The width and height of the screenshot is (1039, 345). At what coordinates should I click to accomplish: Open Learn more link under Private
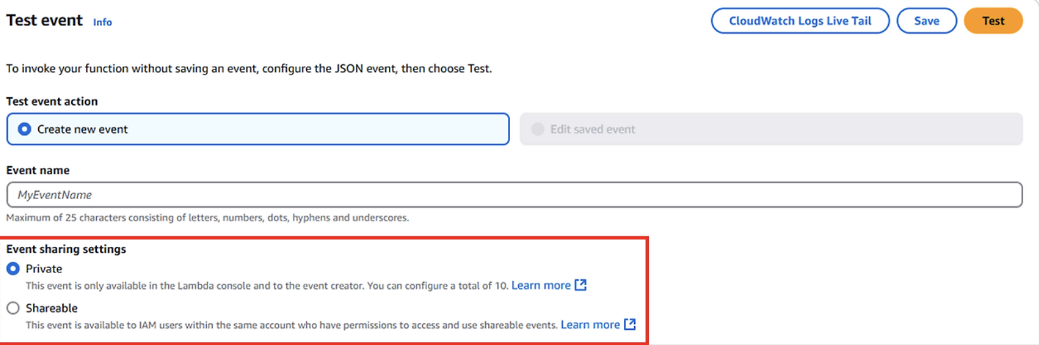[x=541, y=285]
